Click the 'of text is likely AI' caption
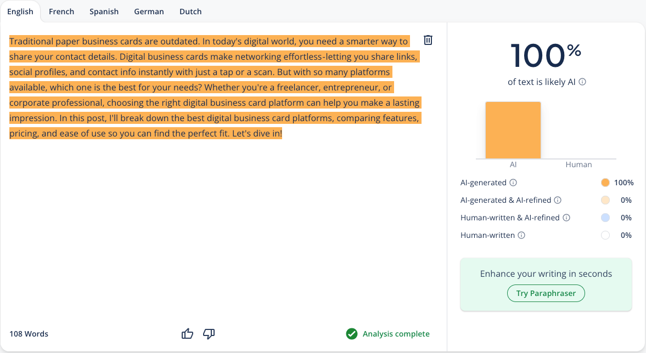This screenshot has height=353, width=646. pos(541,82)
